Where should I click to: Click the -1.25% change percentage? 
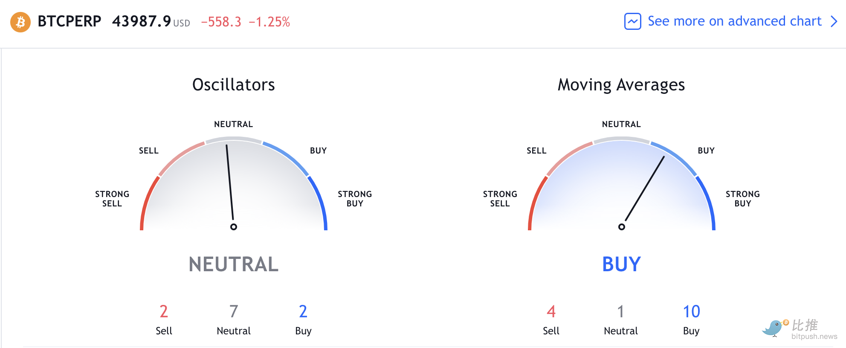pos(269,22)
